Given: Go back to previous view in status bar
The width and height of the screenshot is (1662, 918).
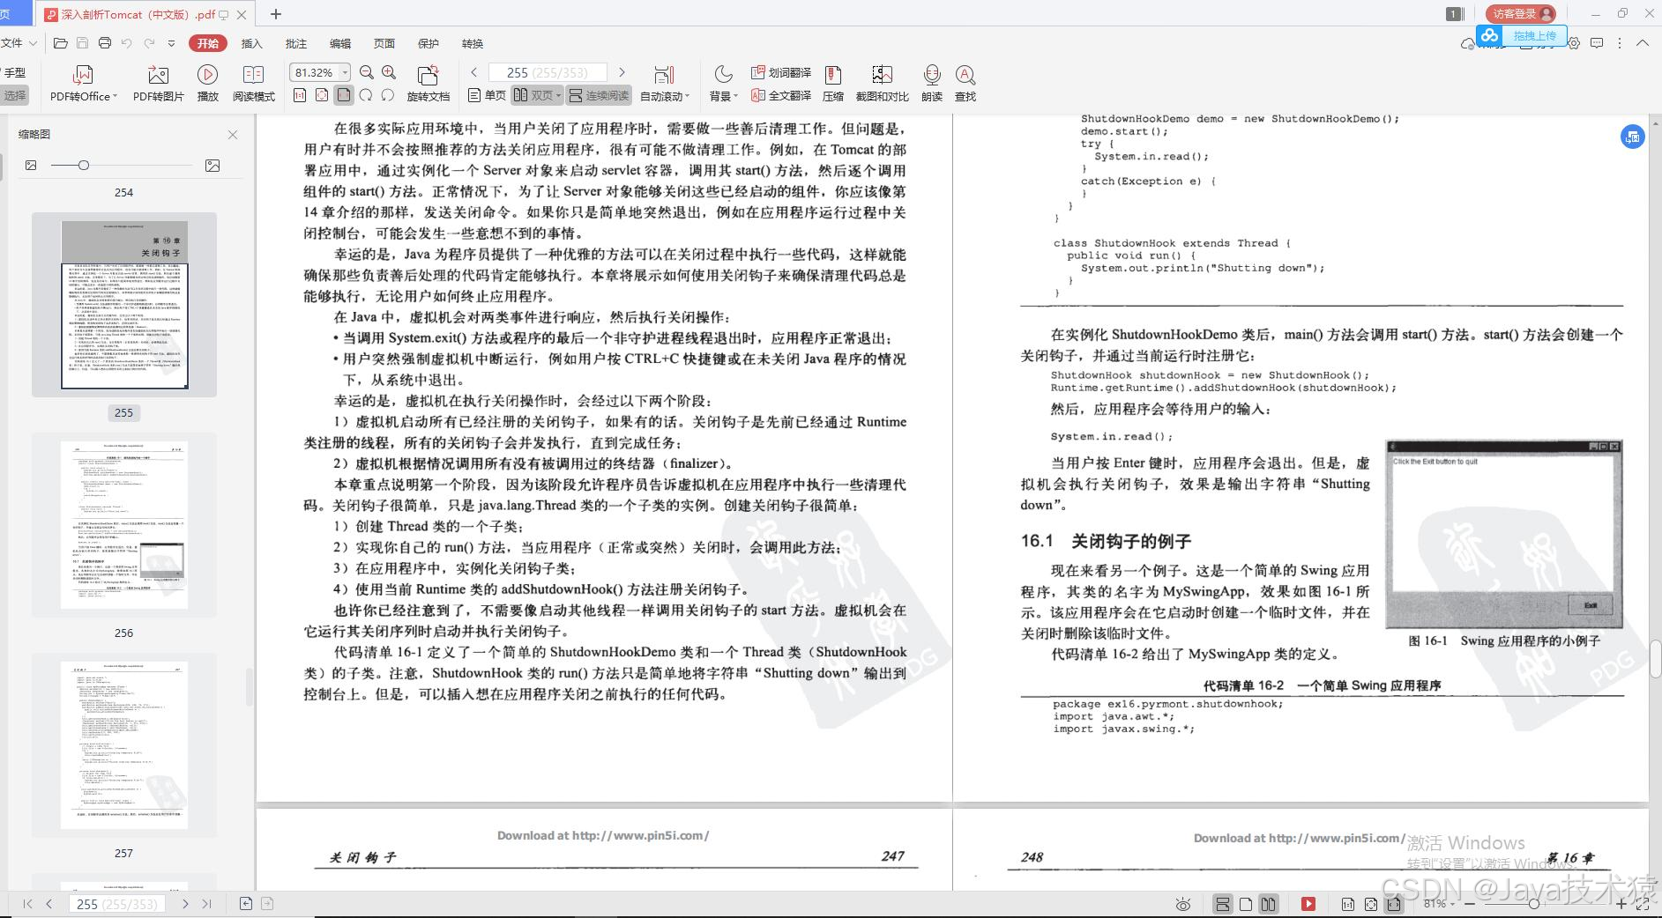Looking at the screenshot, I should [246, 903].
